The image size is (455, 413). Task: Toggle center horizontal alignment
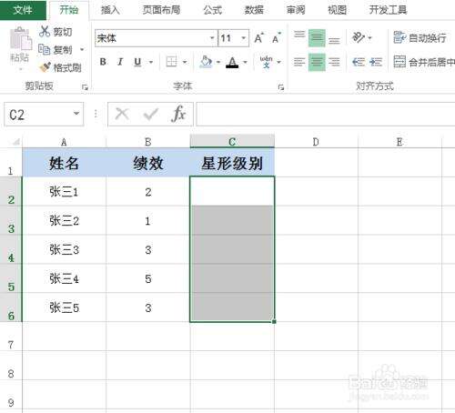[317, 62]
